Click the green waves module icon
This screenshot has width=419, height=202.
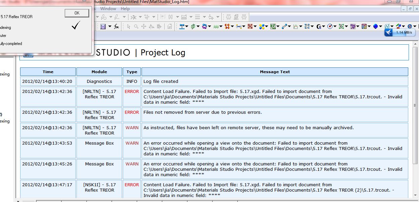pos(216,27)
